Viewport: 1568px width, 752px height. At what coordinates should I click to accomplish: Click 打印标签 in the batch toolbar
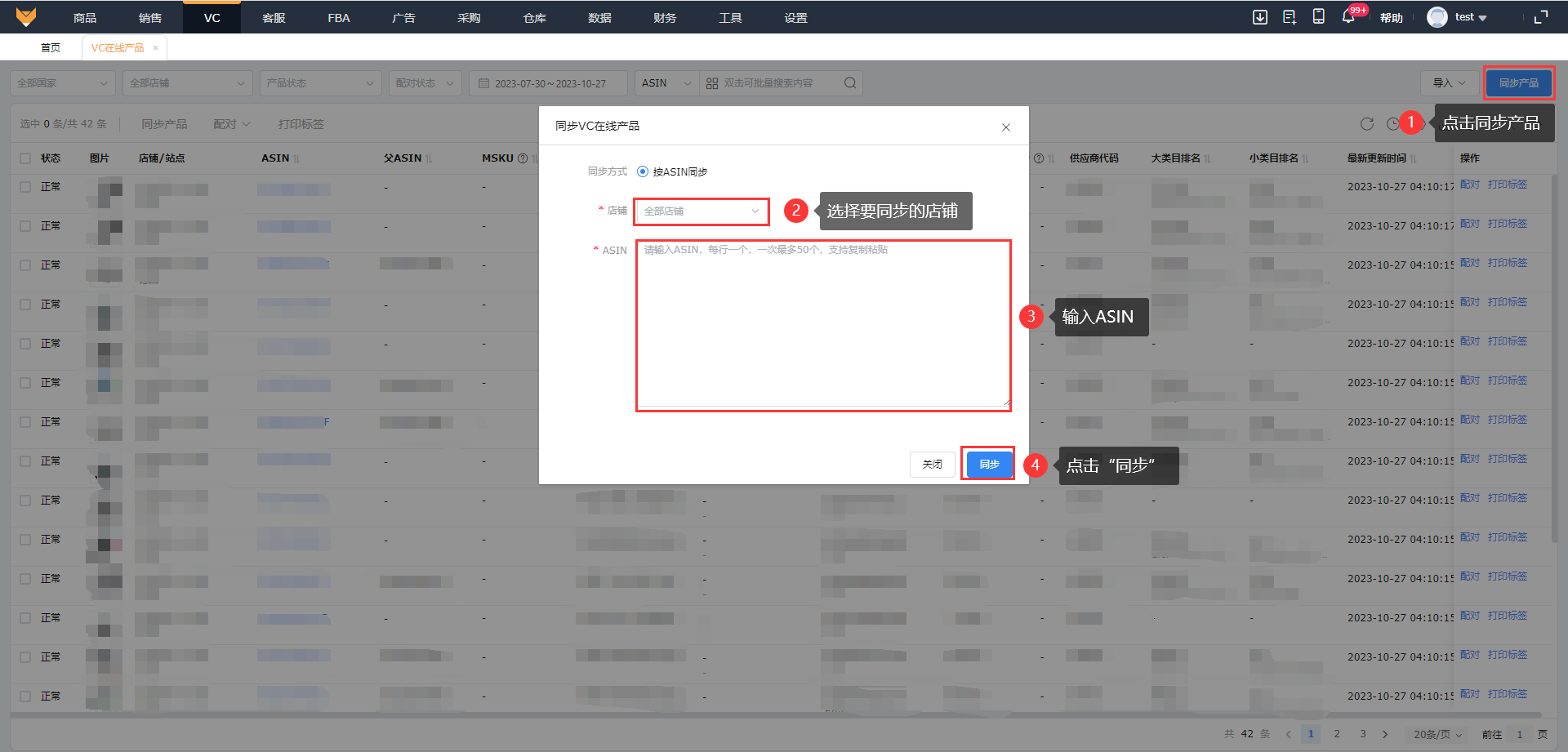click(301, 124)
